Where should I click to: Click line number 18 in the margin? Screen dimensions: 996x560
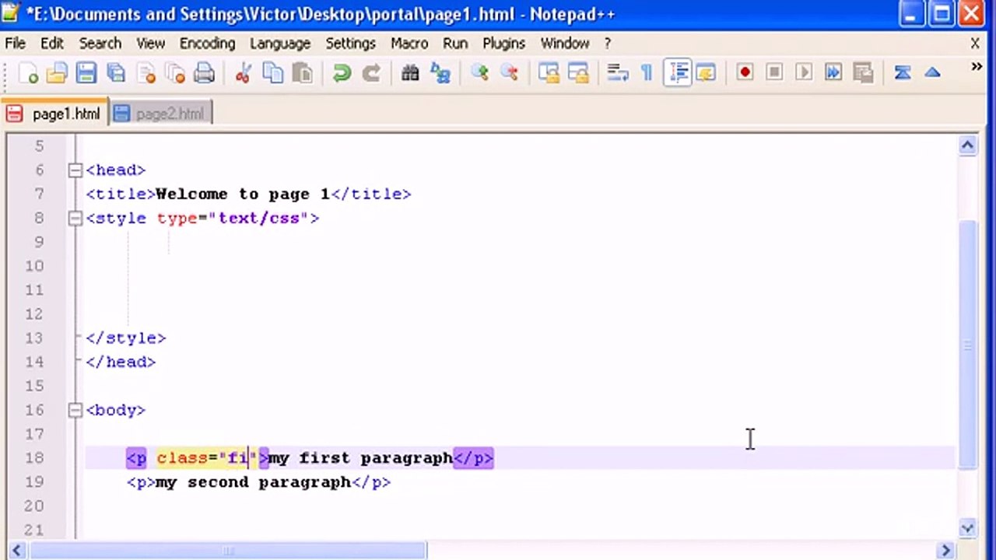[x=33, y=458]
